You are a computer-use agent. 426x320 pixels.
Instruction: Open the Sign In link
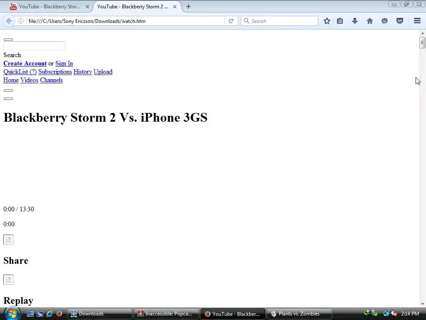coord(64,63)
